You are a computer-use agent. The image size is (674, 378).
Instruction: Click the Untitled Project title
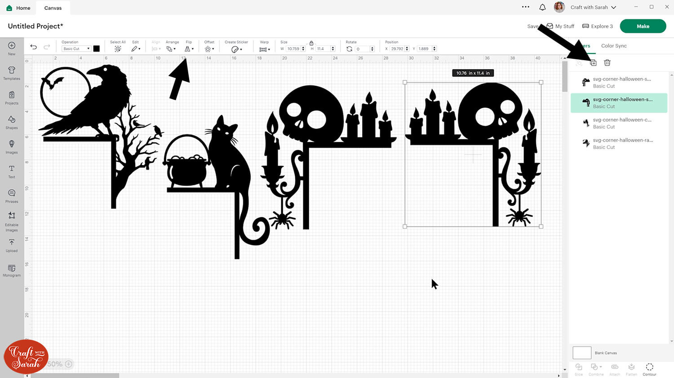(35, 26)
